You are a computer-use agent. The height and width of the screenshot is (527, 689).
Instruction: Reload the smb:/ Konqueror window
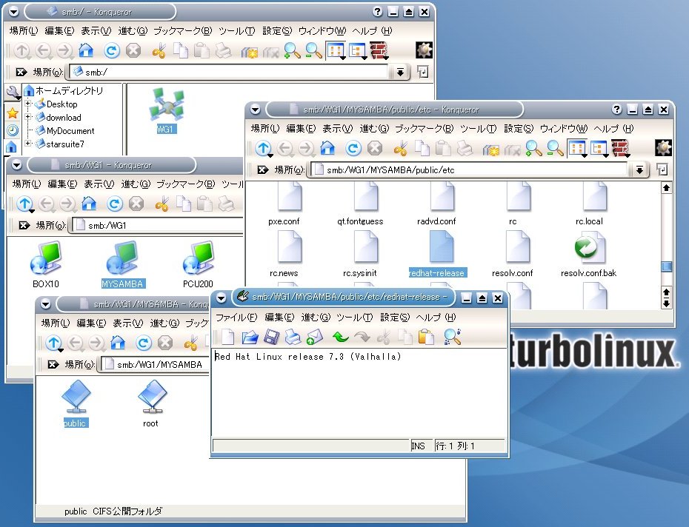(x=112, y=50)
